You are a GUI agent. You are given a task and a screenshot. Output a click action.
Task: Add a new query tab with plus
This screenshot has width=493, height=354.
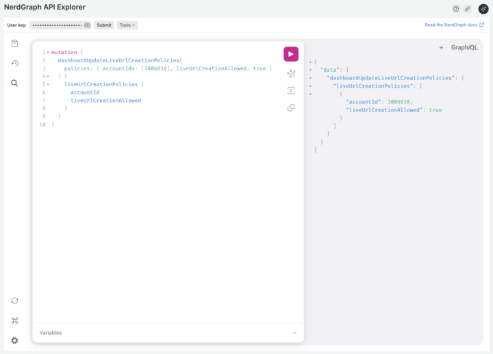point(441,48)
